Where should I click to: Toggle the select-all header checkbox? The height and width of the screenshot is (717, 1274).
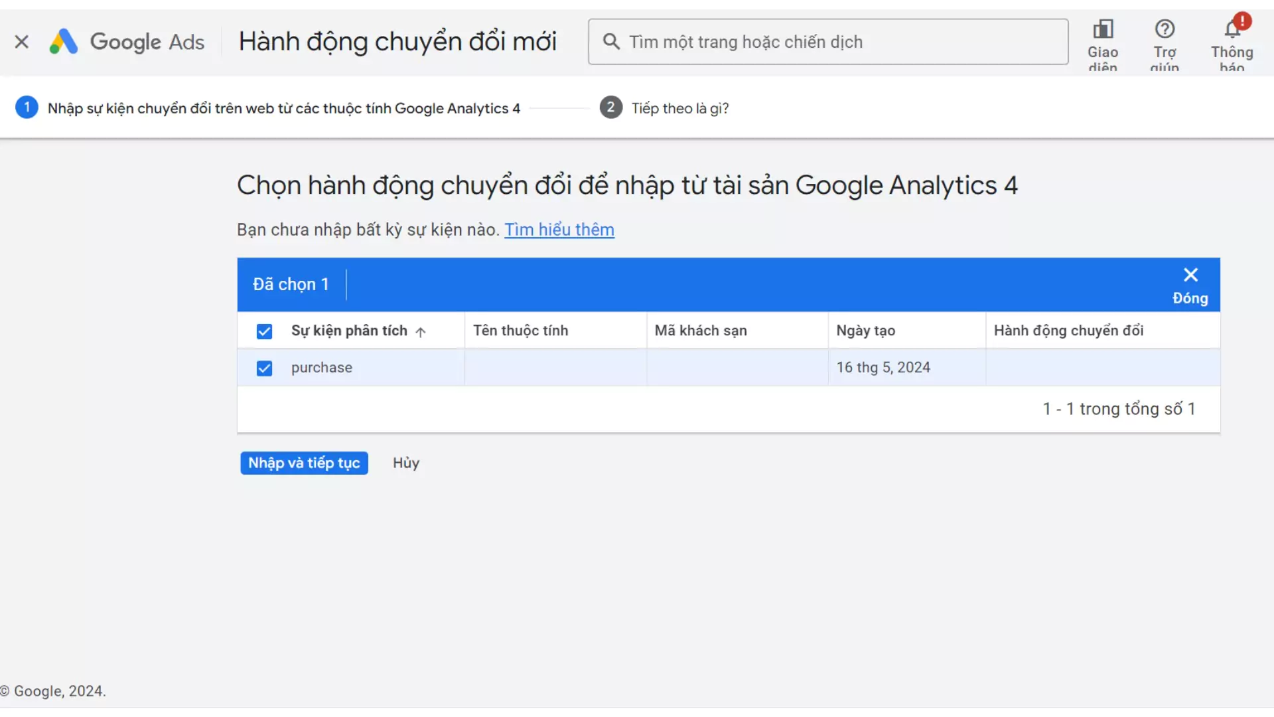click(x=264, y=331)
